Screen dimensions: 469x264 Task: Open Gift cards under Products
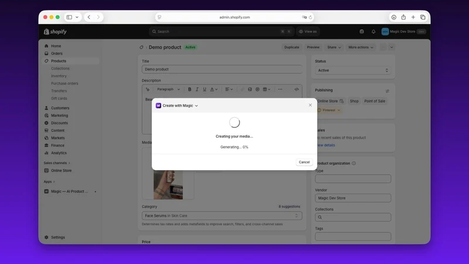click(59, 99)
